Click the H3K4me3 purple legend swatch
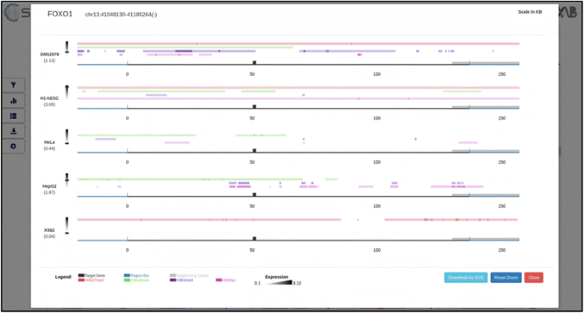Image resolution: width=584 pixels, height=313 pixels. 173,280
